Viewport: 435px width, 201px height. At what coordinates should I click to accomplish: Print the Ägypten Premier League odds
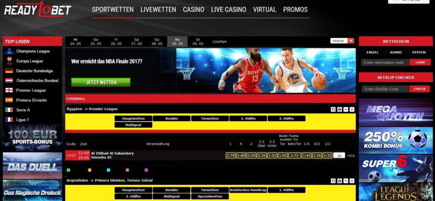coord(339,109)
